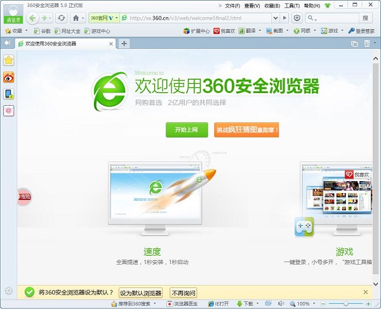The image size is (381, 309).
Task: Open a new tab with plus icon
Action: 124,43
